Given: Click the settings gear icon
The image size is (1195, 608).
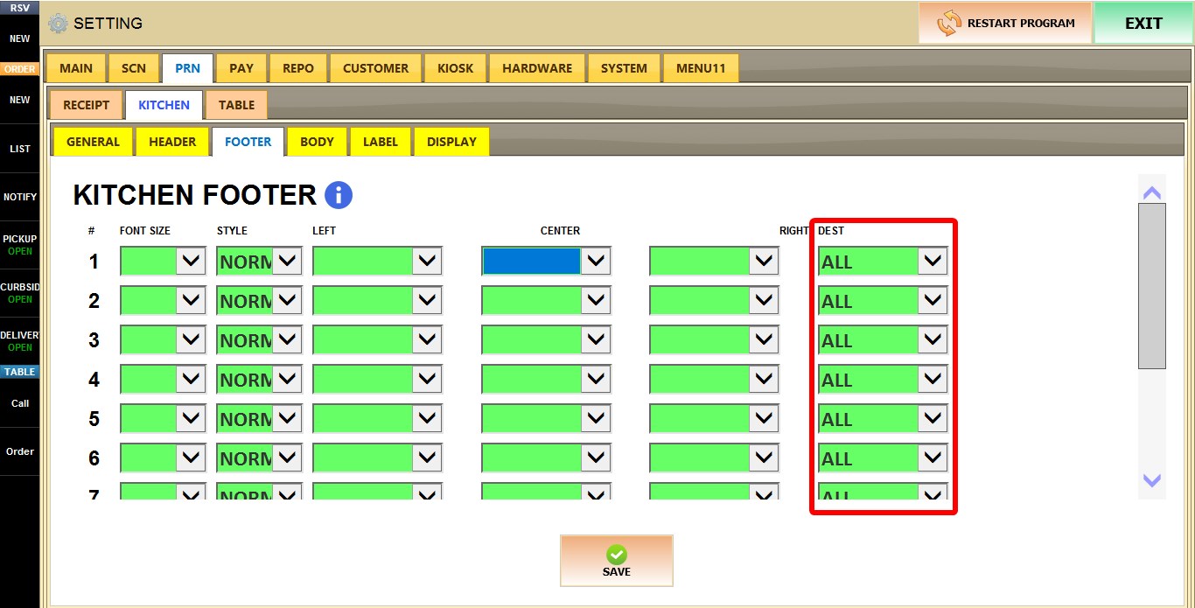Looking at the screenshot, I should pyautogui.click(x=58, y=24).
